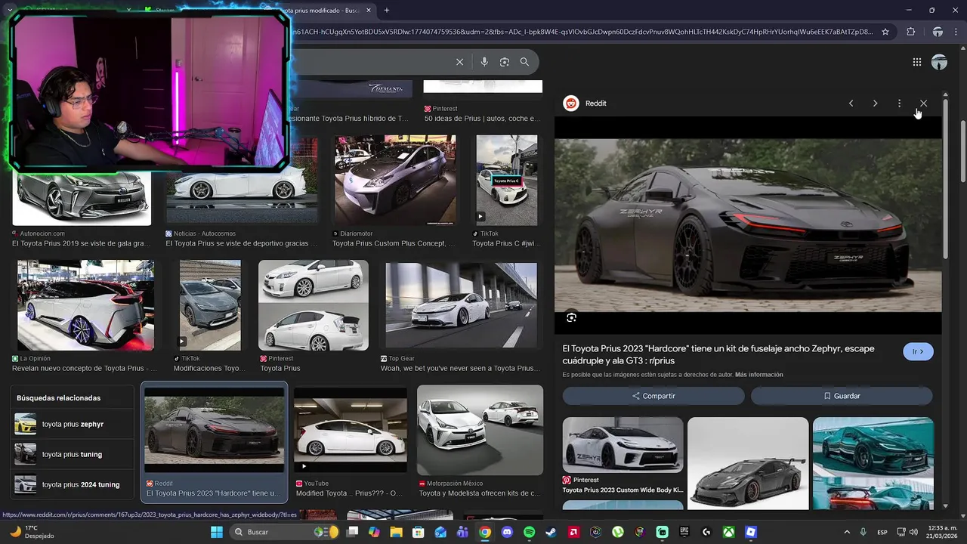This screenshot has height=544, width=967.
Task: Open the Más información link
Action: click(x=758, y=375)
